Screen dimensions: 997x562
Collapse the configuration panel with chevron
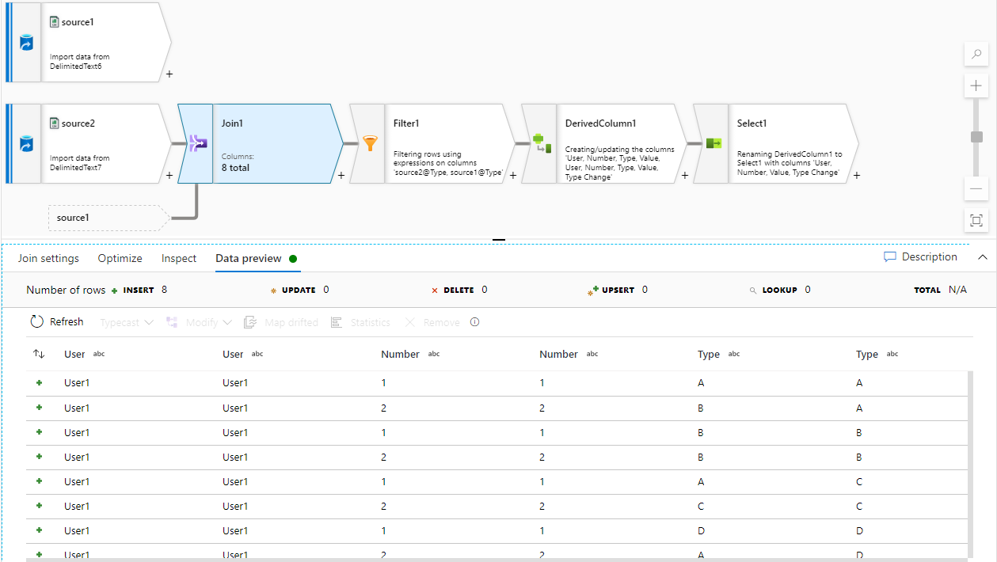(983, 257)
